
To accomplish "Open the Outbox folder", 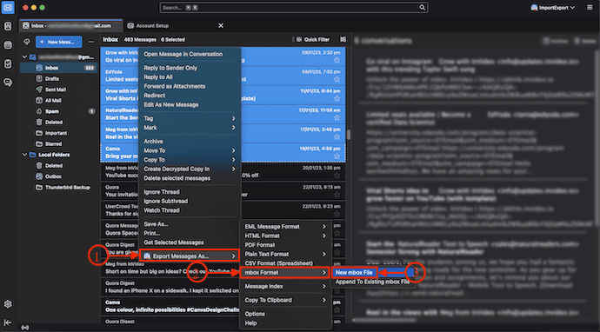I will click(58, 176).
